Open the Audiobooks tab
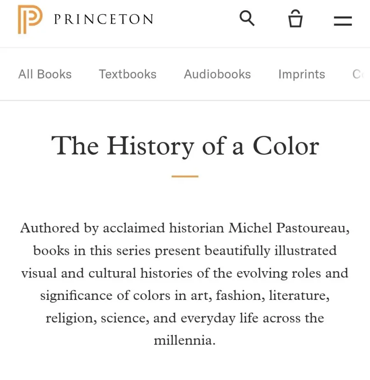 217,74
